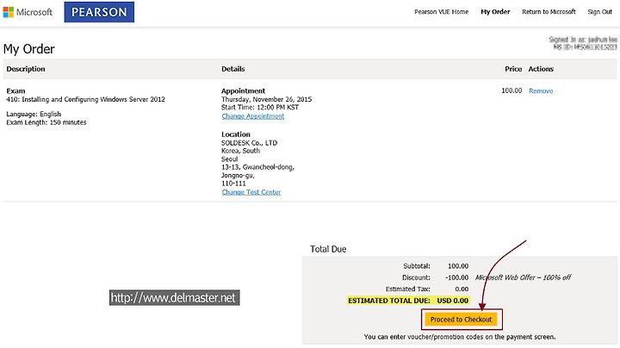The image size is (620, 348).
Task: Click the Discount value '-100.00'
Action: click(456, 277)
